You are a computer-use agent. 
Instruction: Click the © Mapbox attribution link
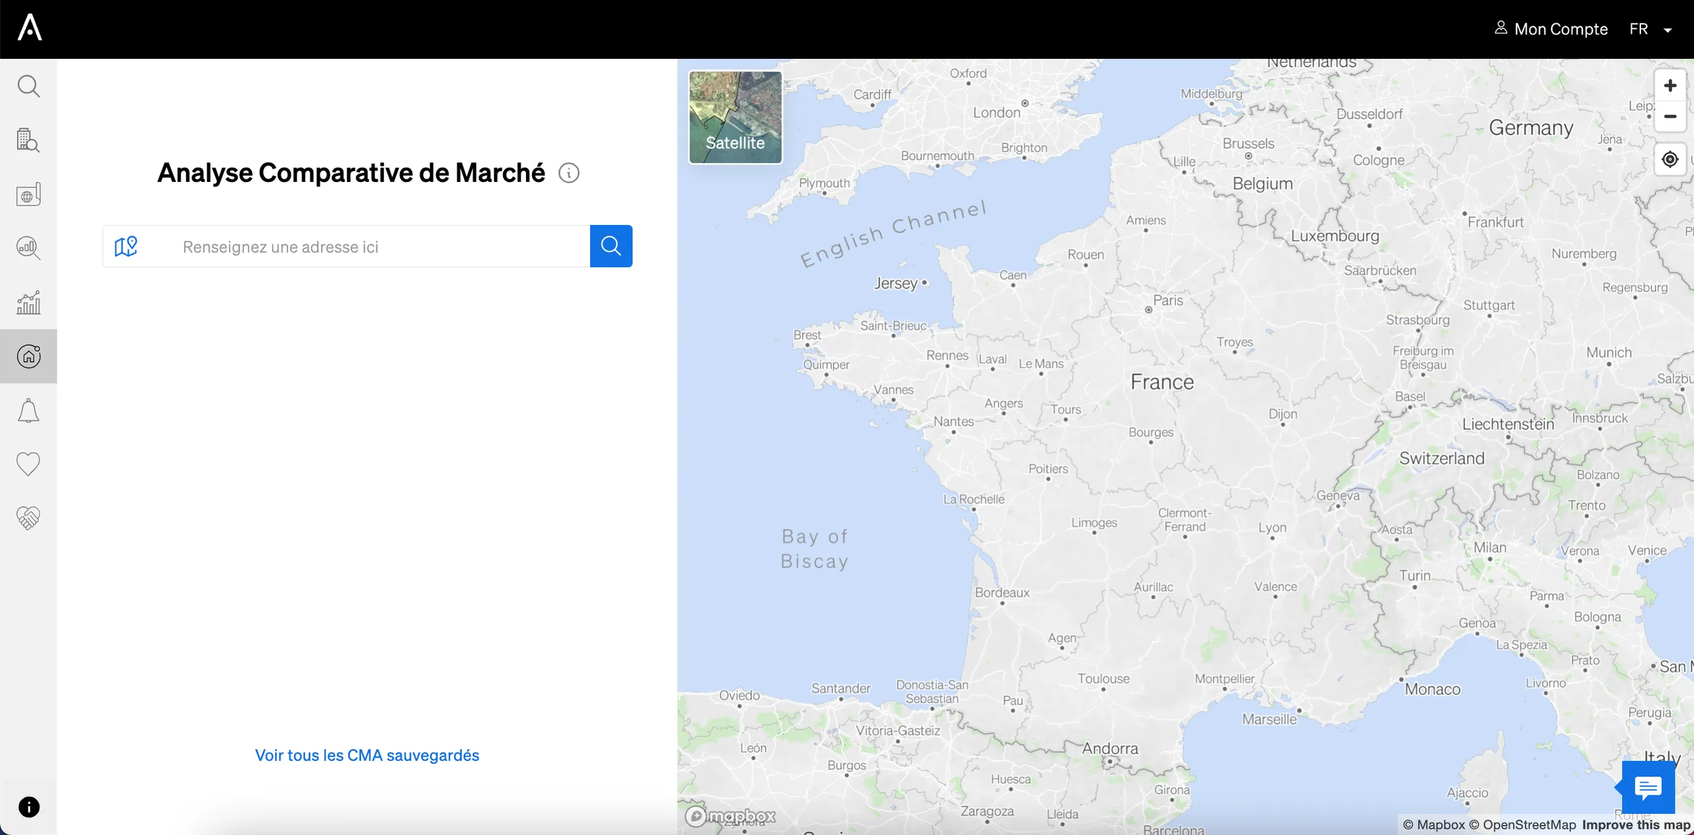pos(1433,825)
